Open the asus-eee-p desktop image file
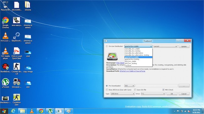The width and height of the screenshot is (204, 114). click(17, 22)
